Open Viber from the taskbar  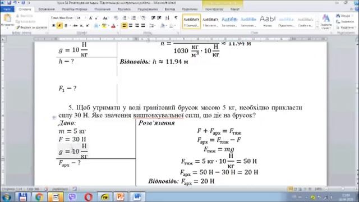pyautogui.click(x=72, y=197)
